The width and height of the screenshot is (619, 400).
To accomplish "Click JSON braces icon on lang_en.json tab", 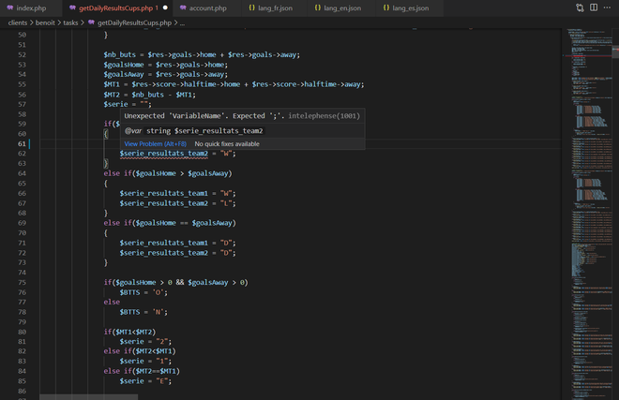I will click(x=318, y=7).
